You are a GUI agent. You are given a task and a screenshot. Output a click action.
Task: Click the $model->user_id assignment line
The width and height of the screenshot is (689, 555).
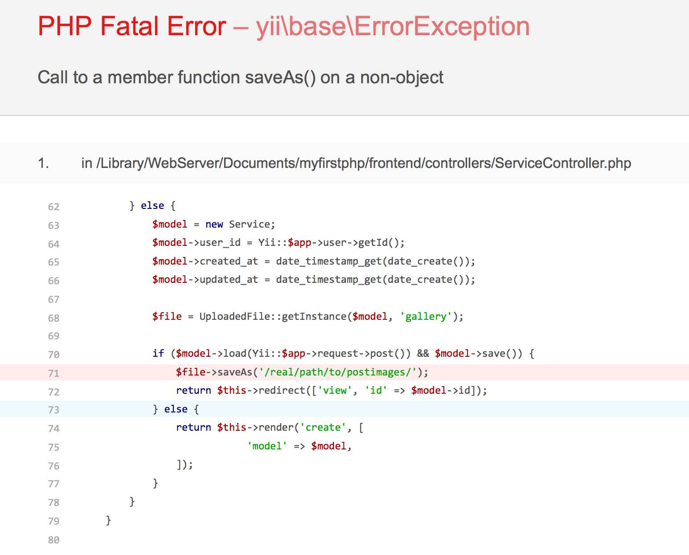tap(278, 243)
